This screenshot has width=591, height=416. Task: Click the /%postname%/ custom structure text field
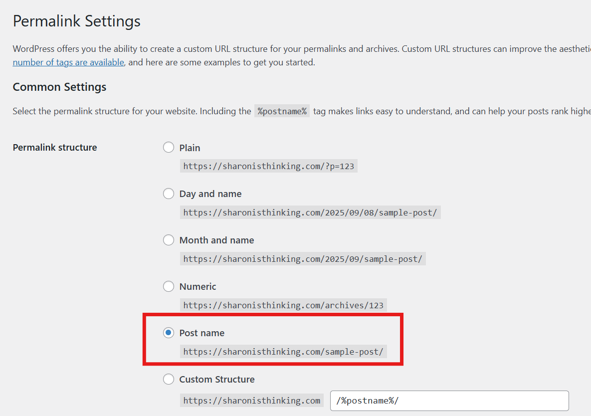[x=449, y=401]
